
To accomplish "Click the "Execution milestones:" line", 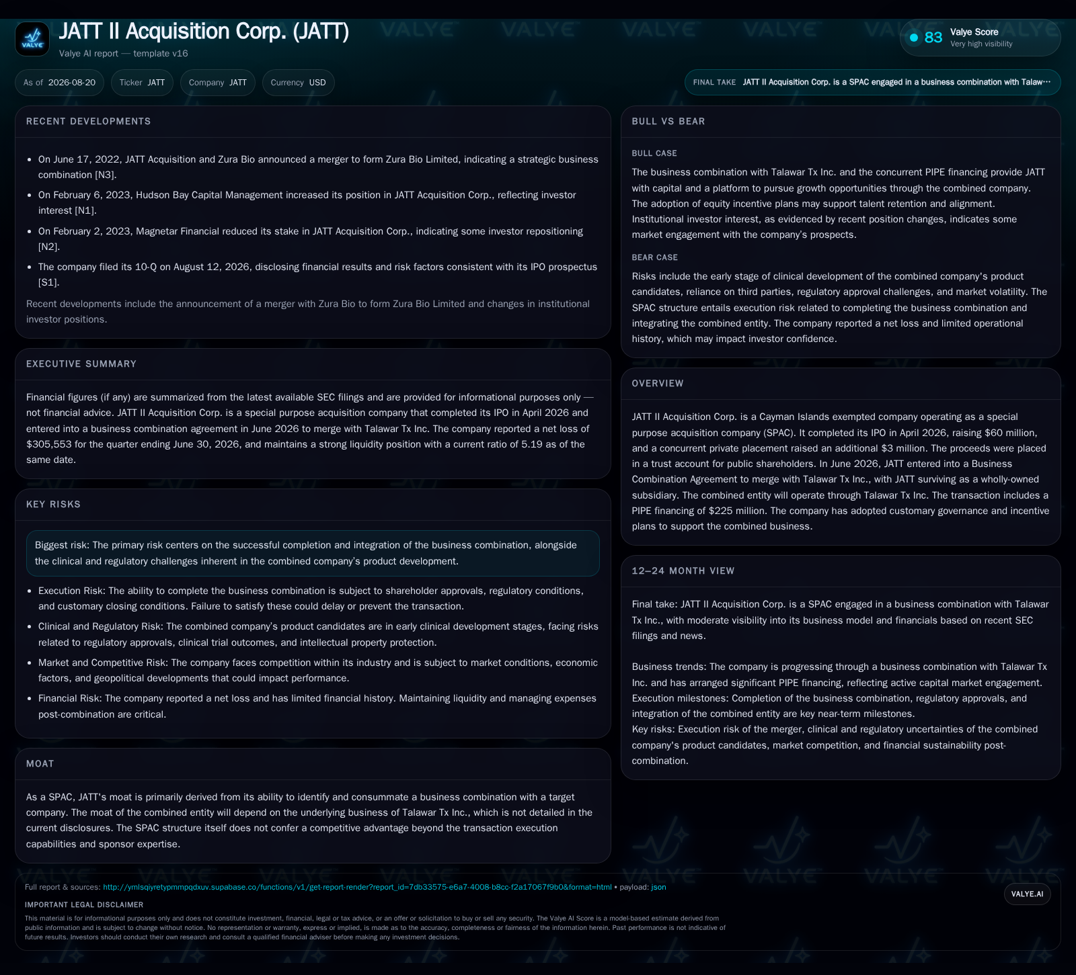I will pos(829,706).
